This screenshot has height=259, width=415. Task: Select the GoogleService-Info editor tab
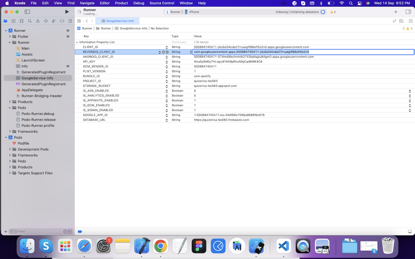118,21
